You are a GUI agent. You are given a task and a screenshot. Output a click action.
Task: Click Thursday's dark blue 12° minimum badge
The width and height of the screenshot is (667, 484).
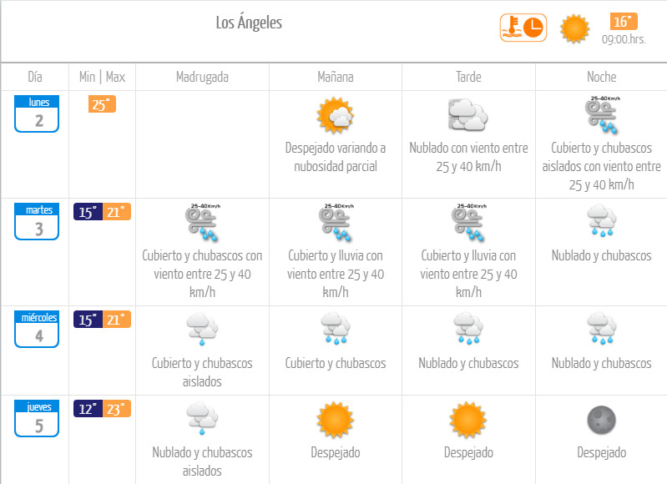pyautogui.click(x=88, y=409)
